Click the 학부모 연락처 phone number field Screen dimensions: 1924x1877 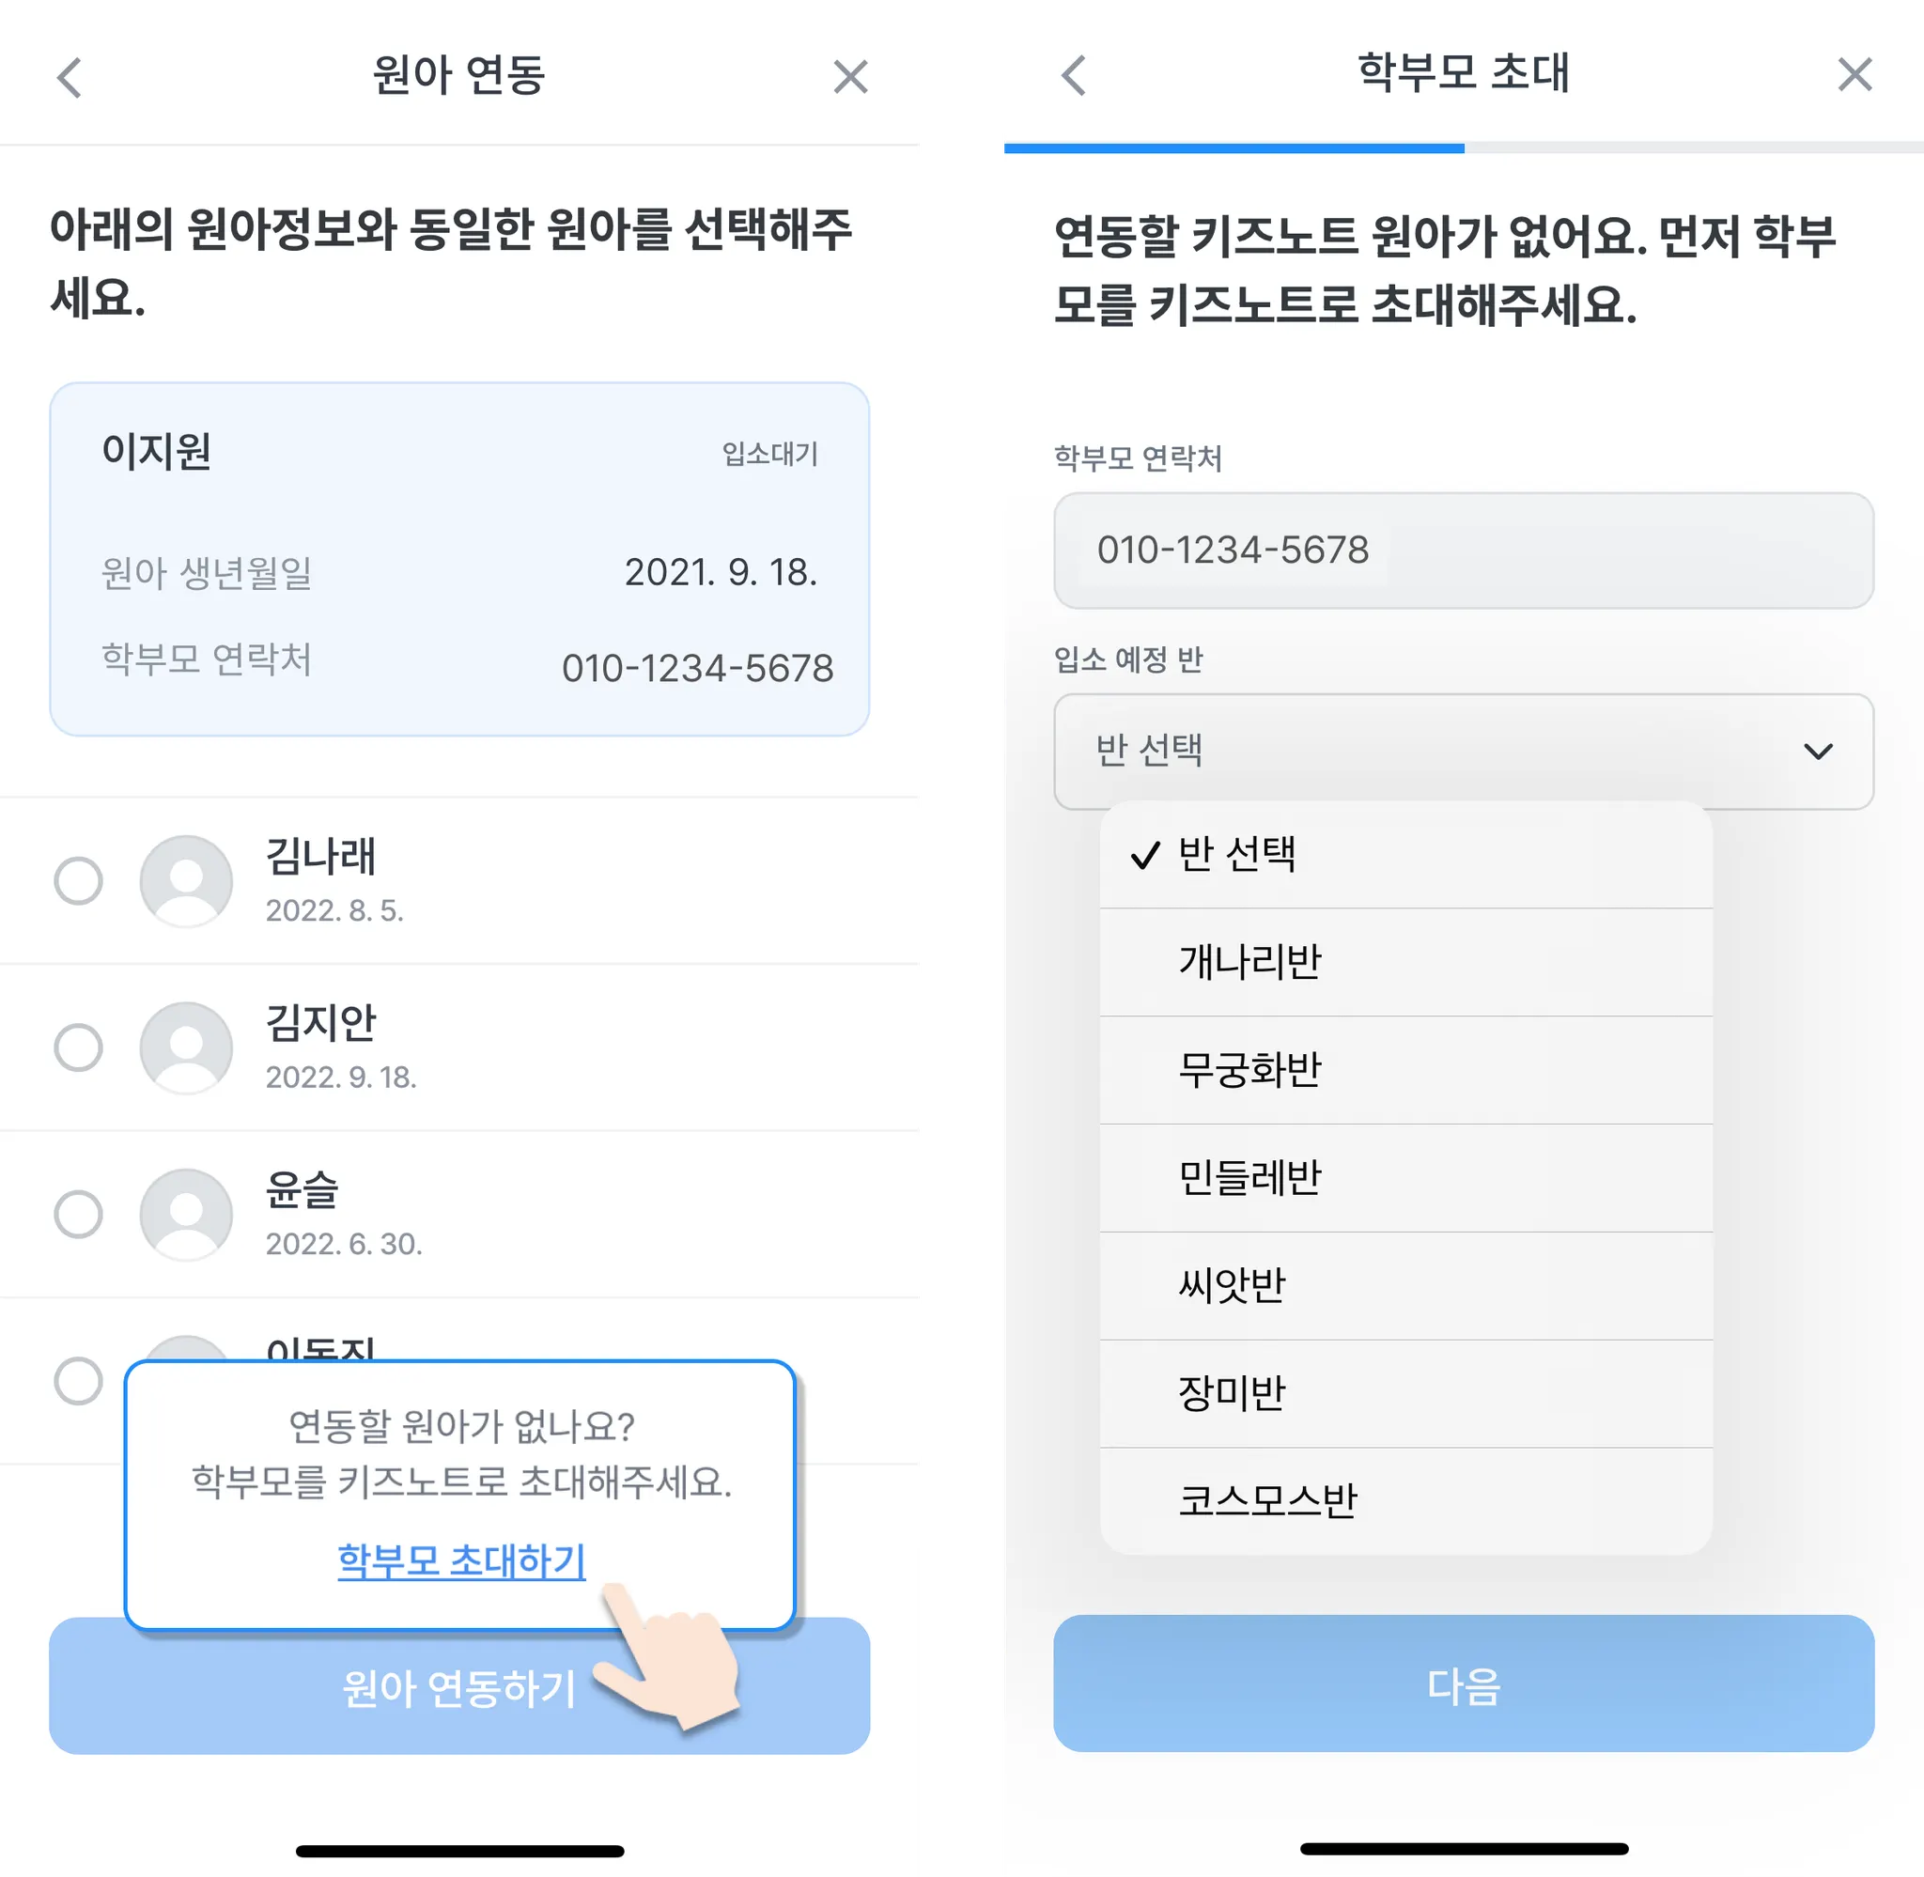(1464, 551)
